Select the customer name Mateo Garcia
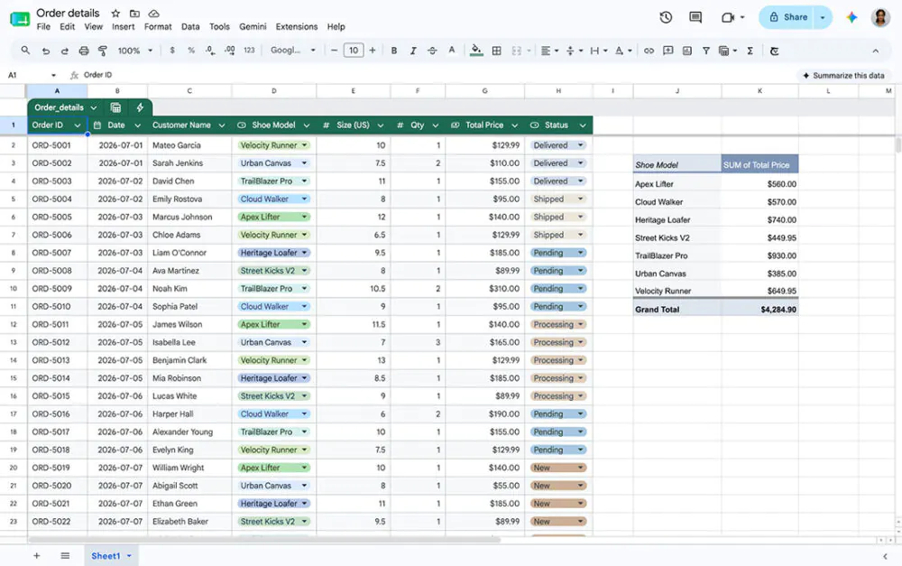 pyautogui.click(x=177, y=145)
